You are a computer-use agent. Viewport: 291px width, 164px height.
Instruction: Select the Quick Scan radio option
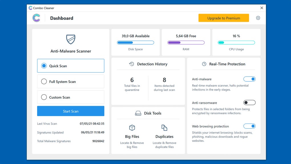click(x=71, y=66)
